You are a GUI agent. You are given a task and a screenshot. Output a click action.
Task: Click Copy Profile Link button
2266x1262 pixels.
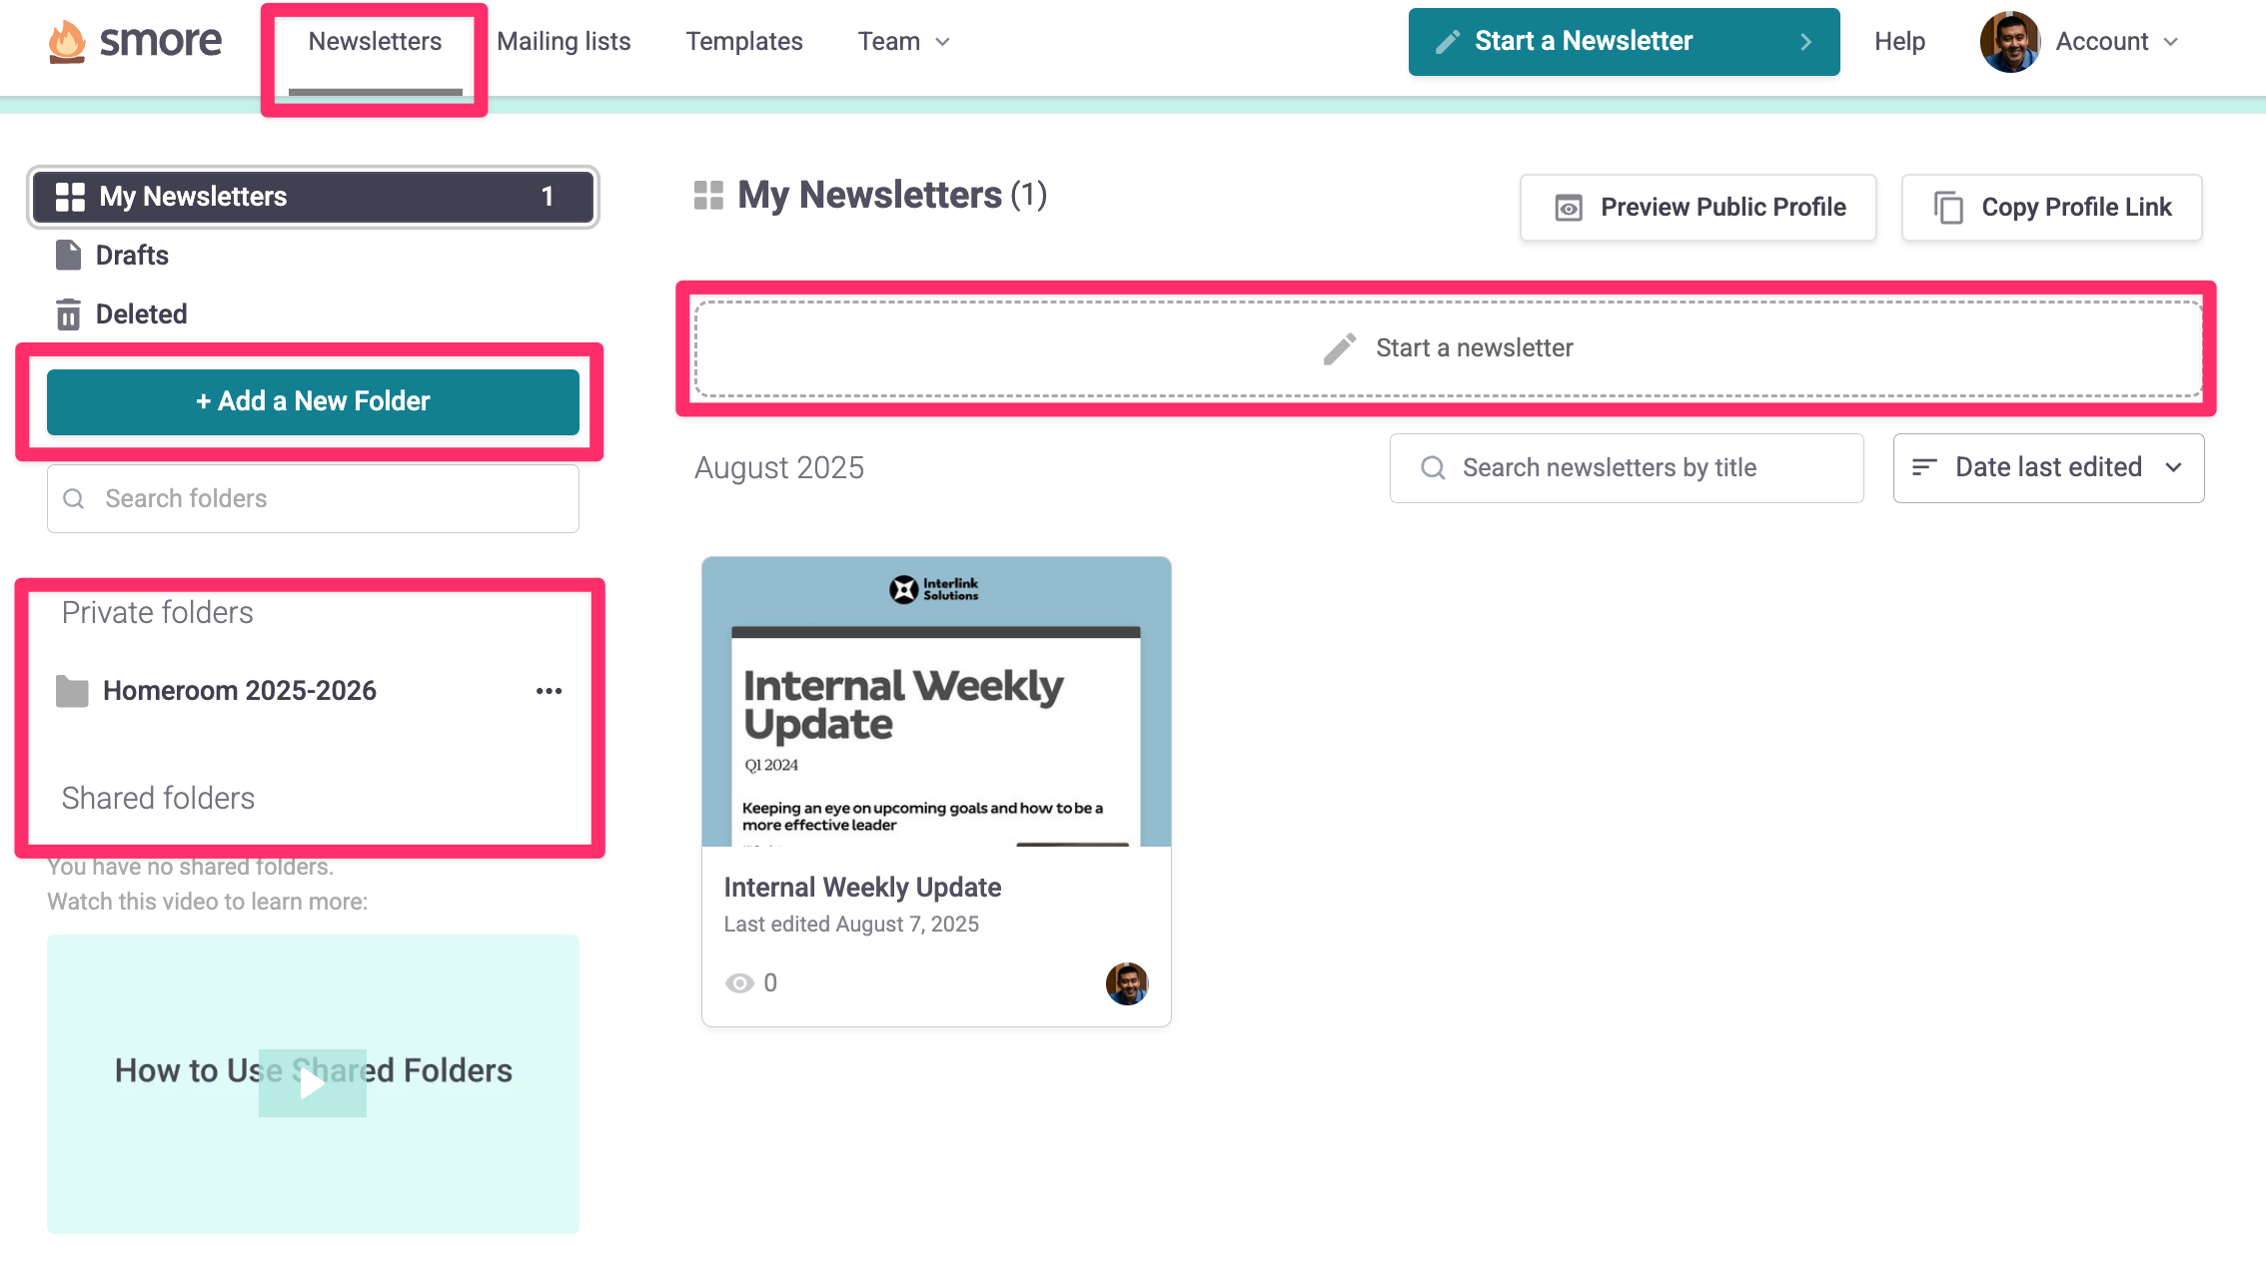point(2051,208)
